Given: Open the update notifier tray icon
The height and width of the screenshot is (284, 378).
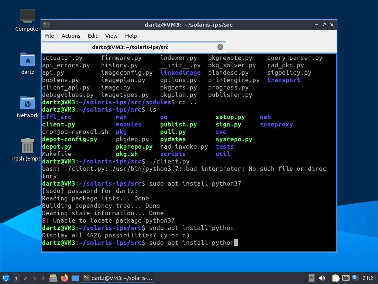Looking at the screenshot, I should tap(355, 278).
